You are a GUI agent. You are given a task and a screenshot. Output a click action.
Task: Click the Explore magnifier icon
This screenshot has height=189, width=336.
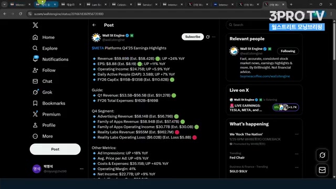point(35,48)
